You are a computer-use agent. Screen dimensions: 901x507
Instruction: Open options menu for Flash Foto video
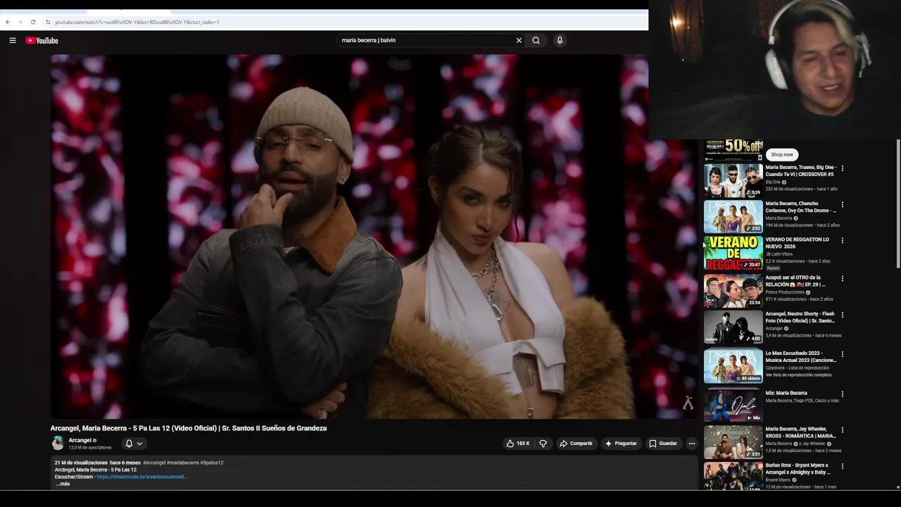[x=843, y=315]
